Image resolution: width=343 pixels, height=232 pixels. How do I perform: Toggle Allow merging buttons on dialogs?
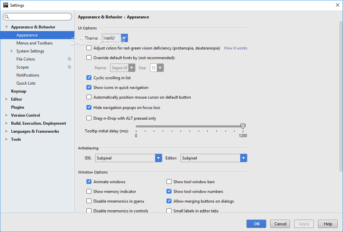(x=169, y=201)
